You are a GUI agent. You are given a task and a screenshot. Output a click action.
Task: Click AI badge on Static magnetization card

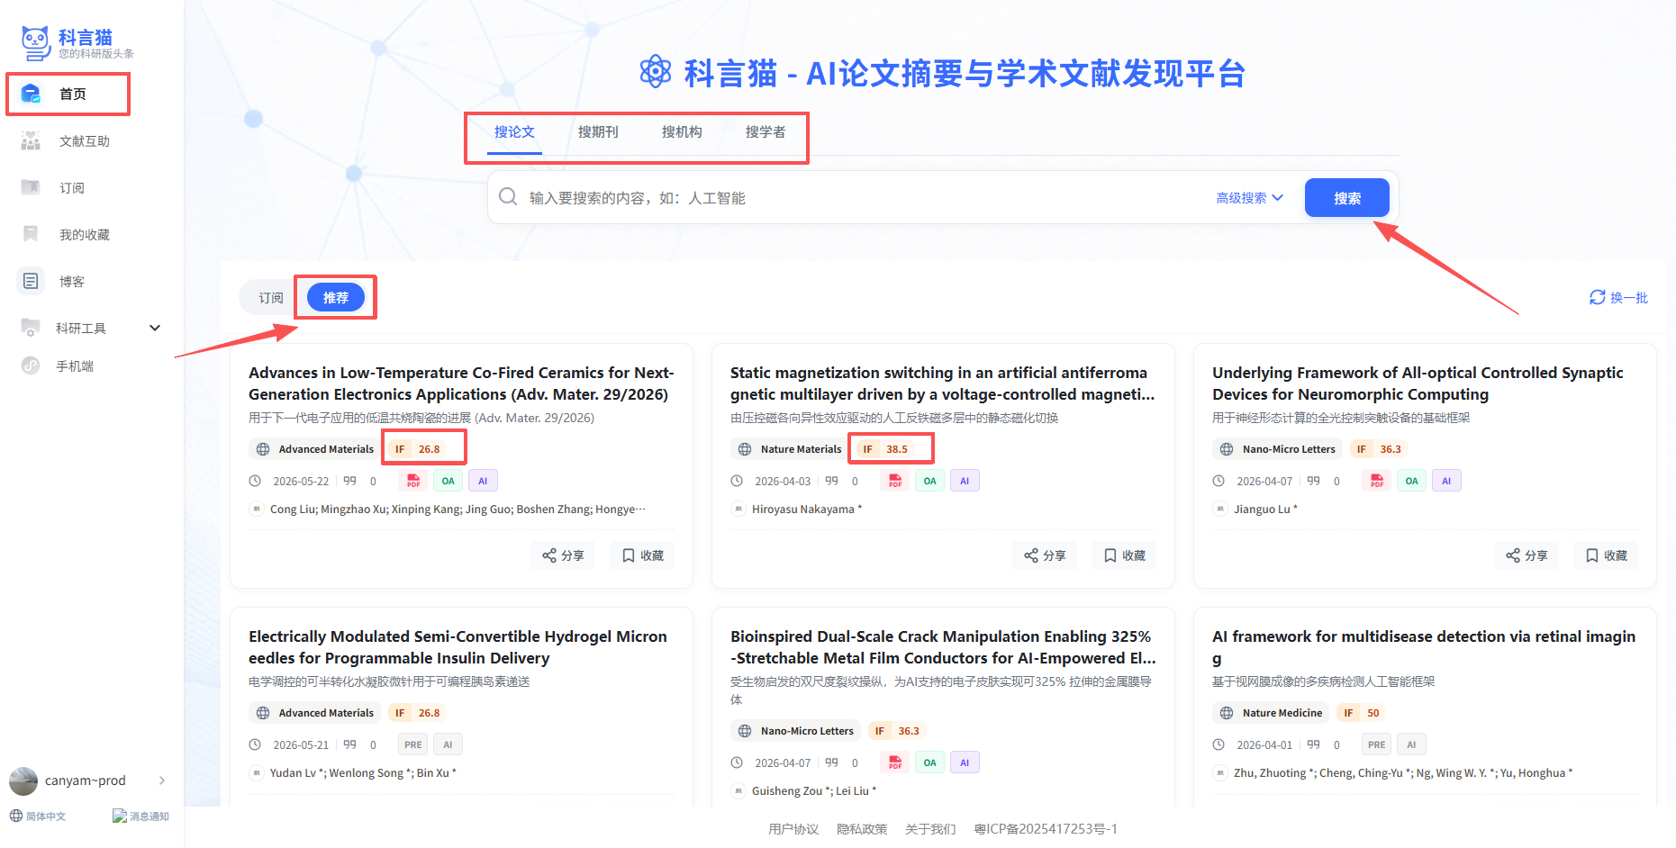click(965, 481)
